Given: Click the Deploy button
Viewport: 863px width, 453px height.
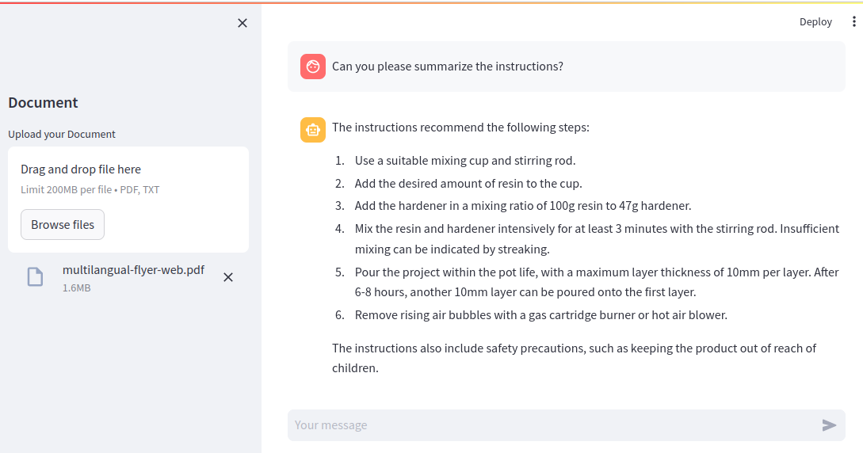Looking at the screenshot, I should point(815,21).
